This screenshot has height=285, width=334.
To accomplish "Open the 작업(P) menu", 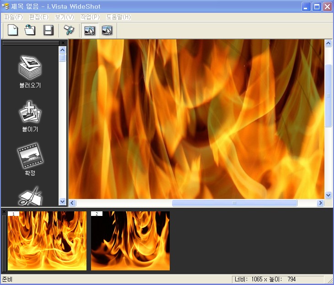I will (90, 17).
